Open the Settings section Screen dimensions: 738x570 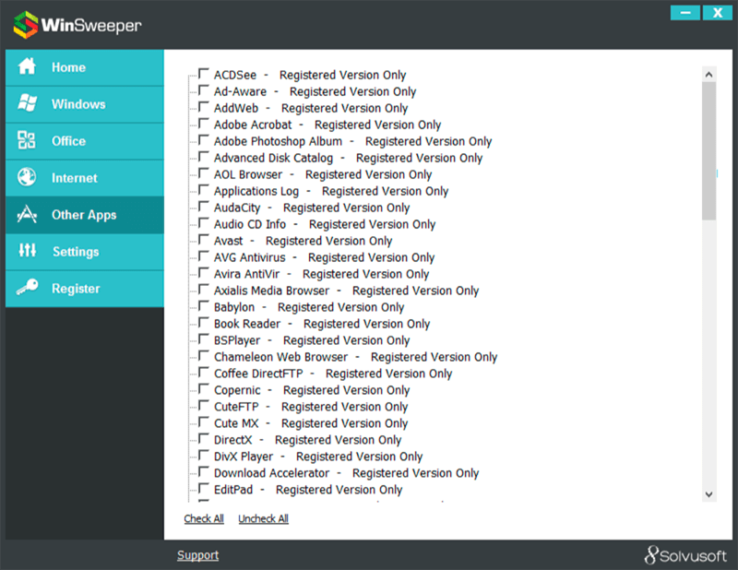85,252
